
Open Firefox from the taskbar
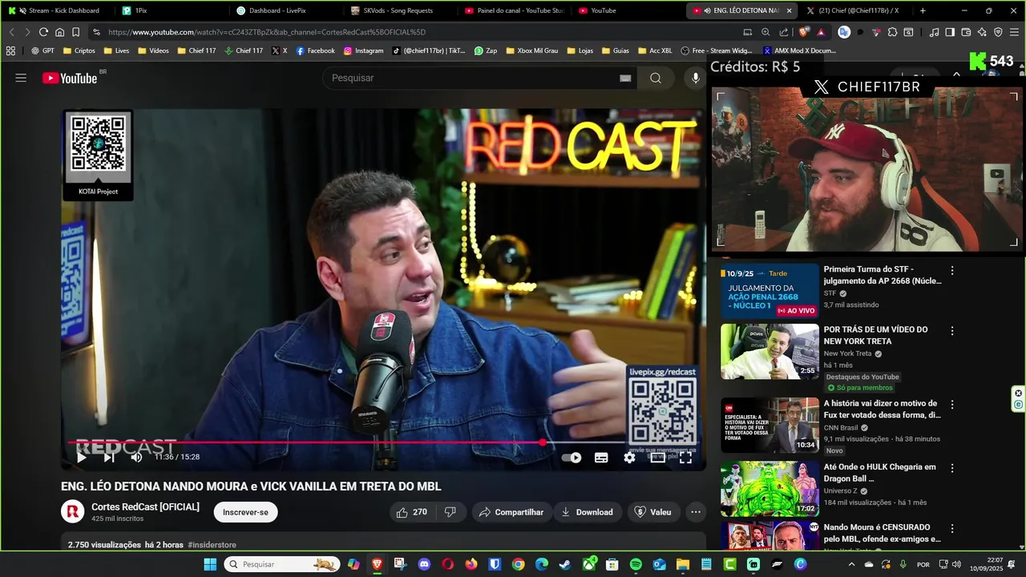(x=471, y=564)
